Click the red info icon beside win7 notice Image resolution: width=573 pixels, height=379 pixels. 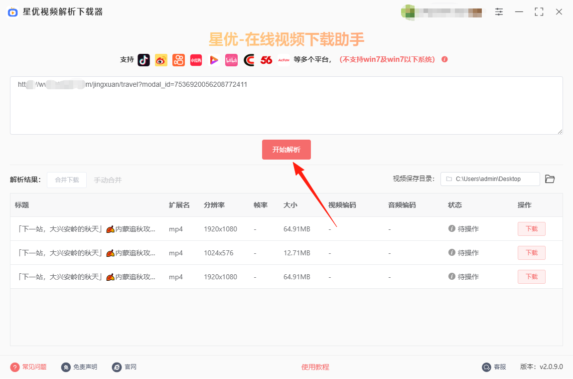pos(445,59)
